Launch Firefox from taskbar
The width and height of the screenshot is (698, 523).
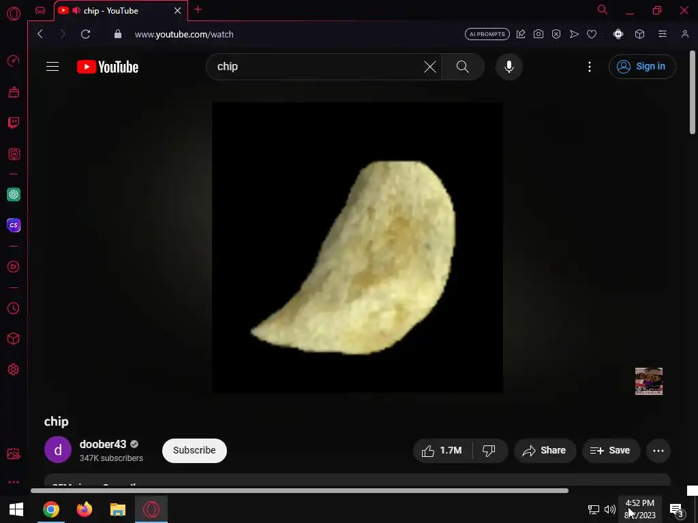coord(84,509)
